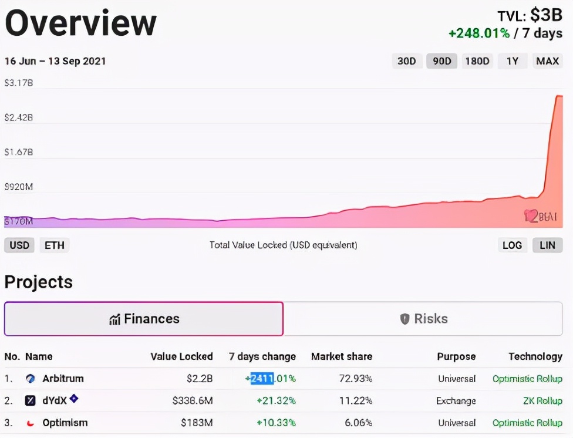Click dYdX's $338.6M value locked
The height and width of the screenshot is (438, 573).
(193, 400)
